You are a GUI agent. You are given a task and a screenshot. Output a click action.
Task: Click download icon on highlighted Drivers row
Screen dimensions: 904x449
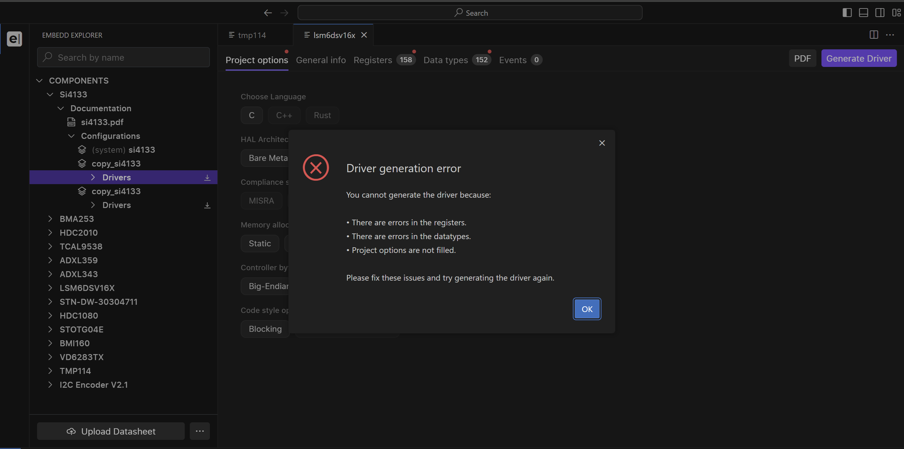pyautogui.click(x=207, y=178)
